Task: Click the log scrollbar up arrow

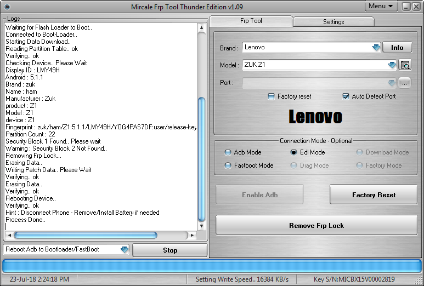Action: (201, 27)
